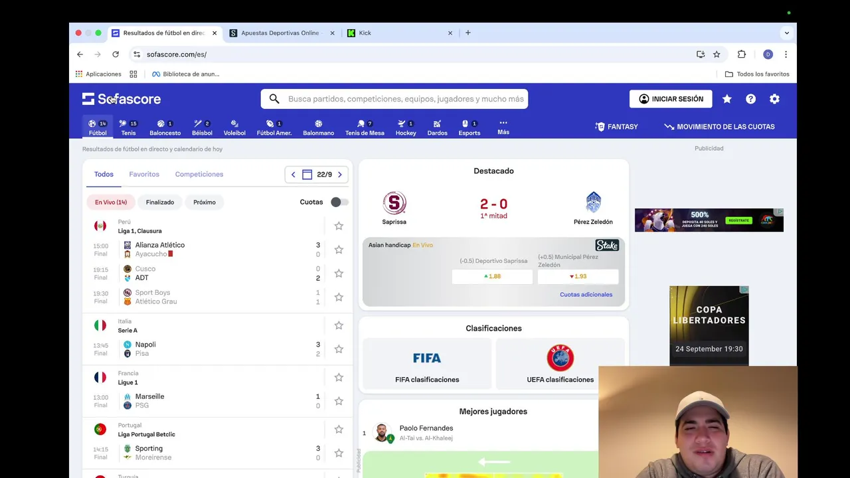
Task: Click the INICIAR SESIÓN button
Action: [x=671, y=99]
